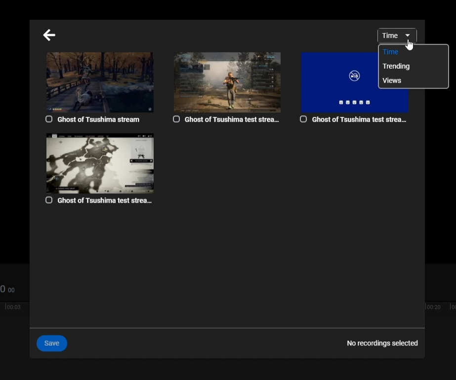
Task: Click the 00:20 marker on the background timeline
Action: click(x=434, y=307)
